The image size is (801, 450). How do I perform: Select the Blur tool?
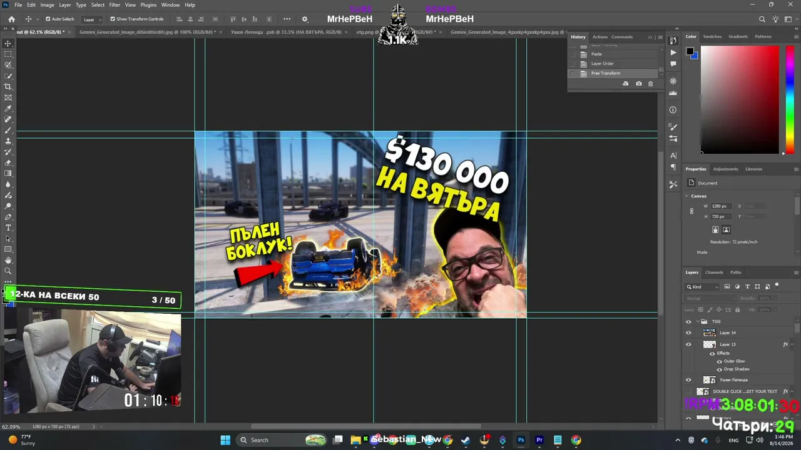8,184
